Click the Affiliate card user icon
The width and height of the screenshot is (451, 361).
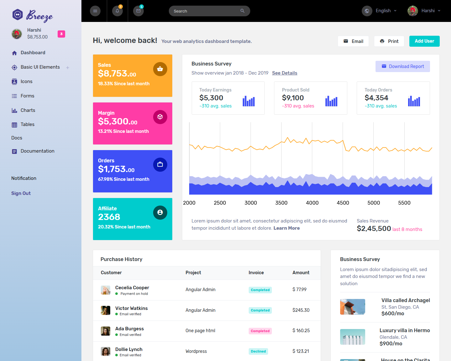[160, 212]
